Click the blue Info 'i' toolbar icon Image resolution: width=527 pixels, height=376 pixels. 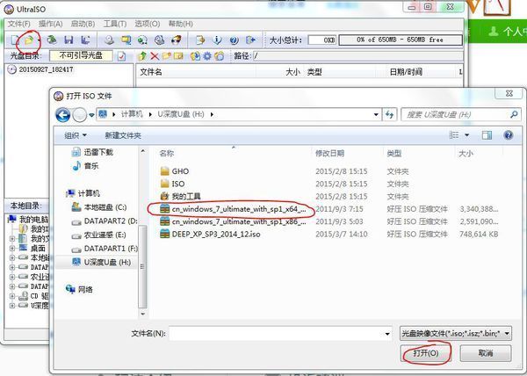(x=218, y=40)
